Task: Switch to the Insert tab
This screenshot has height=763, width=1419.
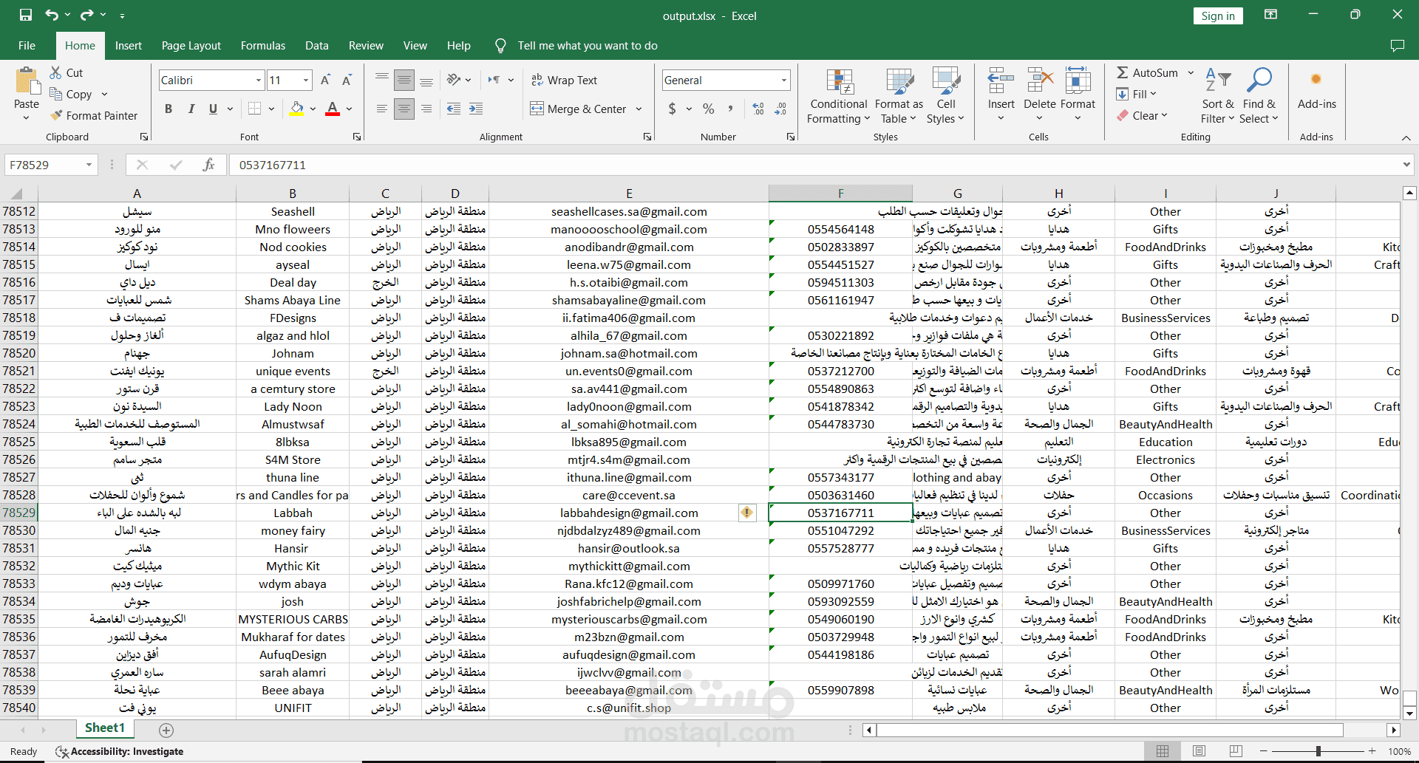Action: point(129,46)
